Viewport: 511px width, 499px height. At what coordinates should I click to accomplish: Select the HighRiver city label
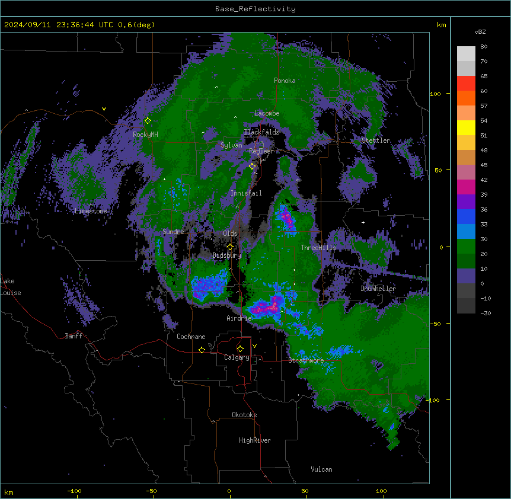[255, 440]
